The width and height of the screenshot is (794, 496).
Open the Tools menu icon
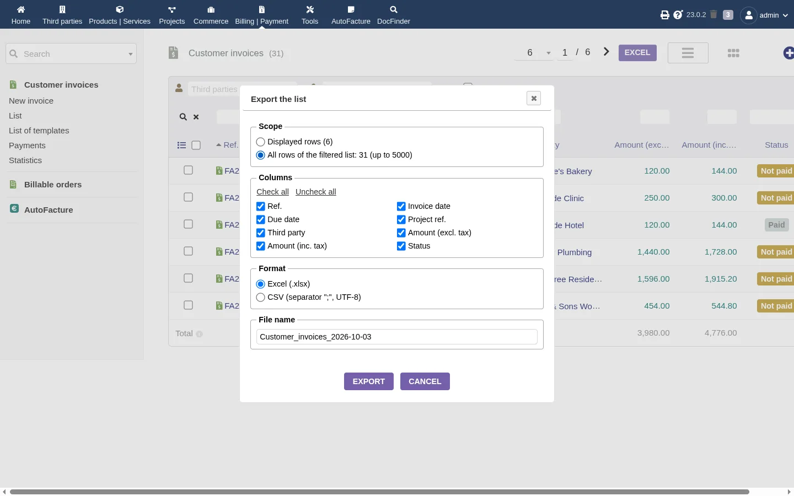pyautogui.click(x=310, y=9)
